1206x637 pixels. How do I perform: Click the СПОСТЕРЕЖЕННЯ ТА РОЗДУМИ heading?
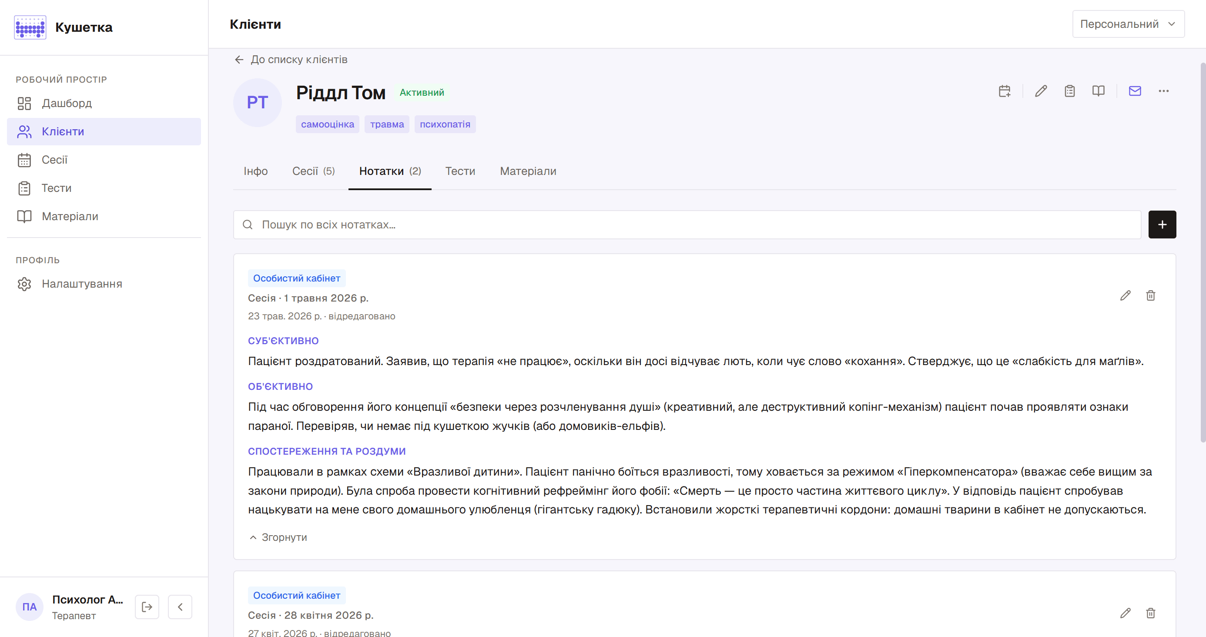click(x=327, y=451)
